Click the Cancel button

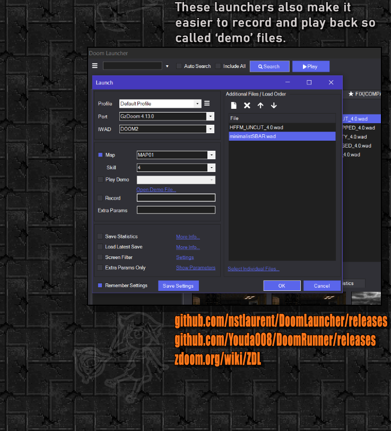tap(322, 286)
